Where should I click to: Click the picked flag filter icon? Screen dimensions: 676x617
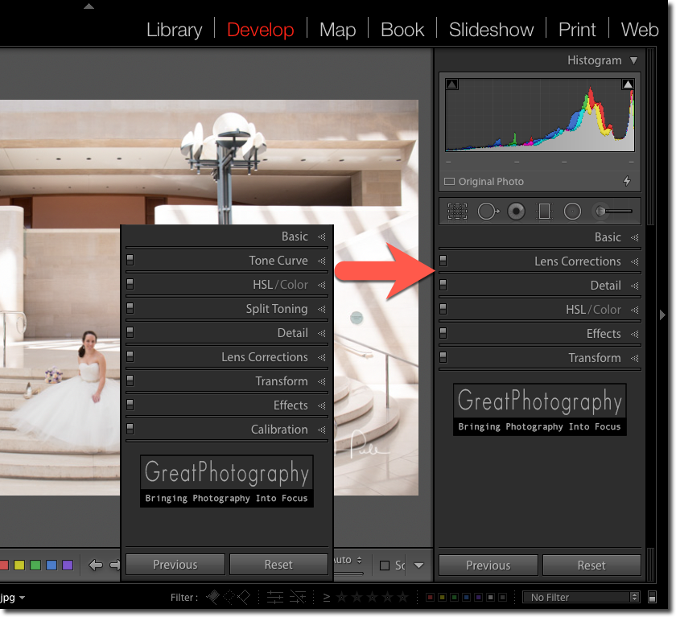click(x=212, y=597)
